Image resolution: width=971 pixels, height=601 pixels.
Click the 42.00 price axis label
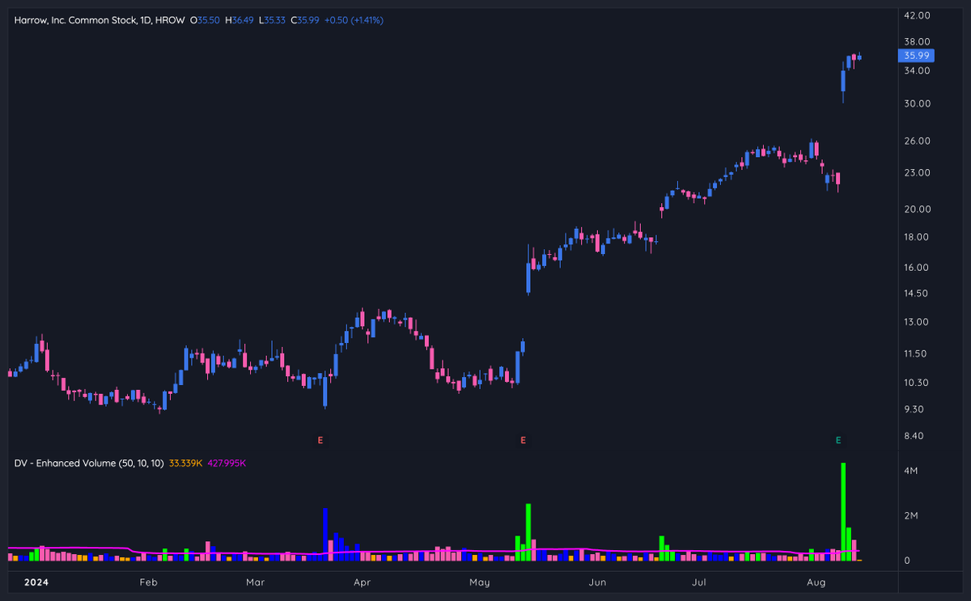(x=917, y=15)
